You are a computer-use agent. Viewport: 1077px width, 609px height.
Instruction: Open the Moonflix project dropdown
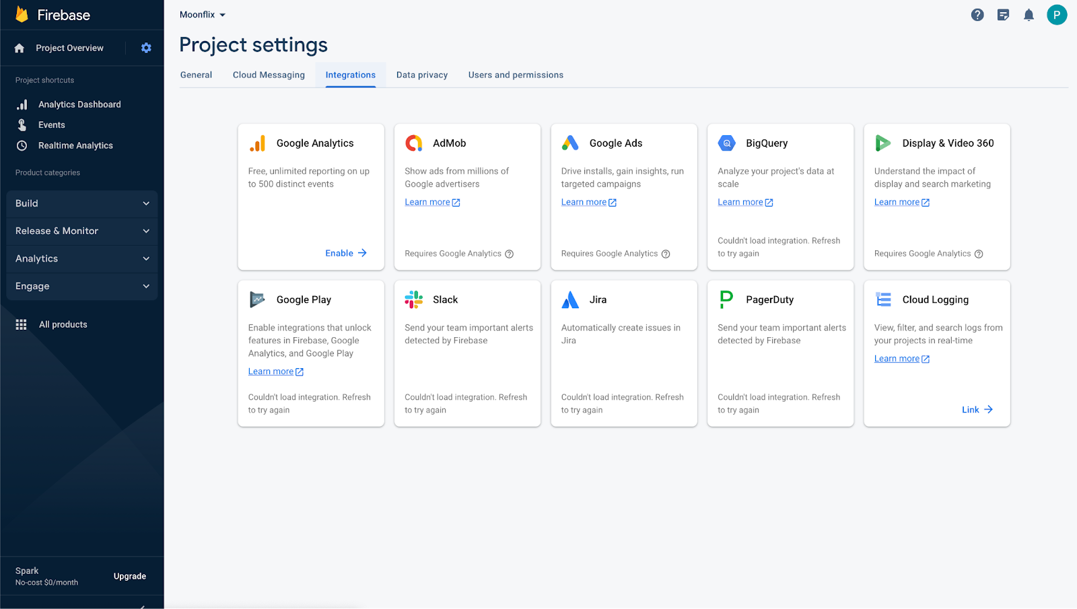[x=203, y=15]
